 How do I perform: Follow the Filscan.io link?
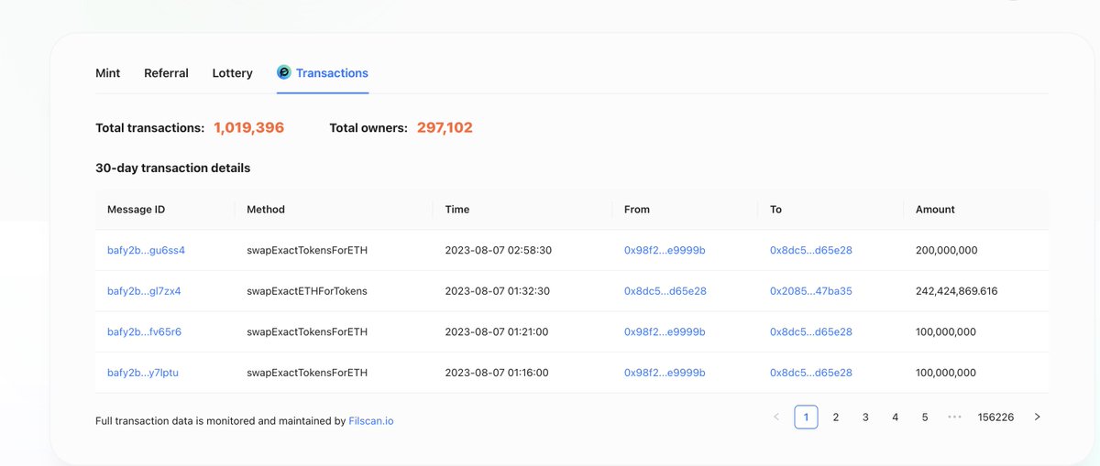coord(371,421)
